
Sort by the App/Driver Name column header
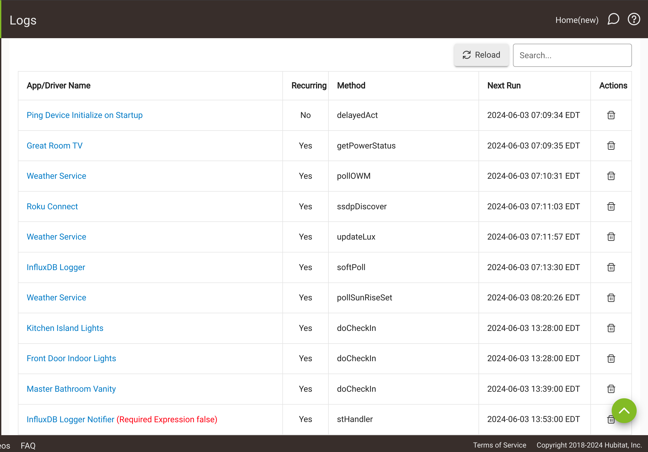click(x=58, y=86)
